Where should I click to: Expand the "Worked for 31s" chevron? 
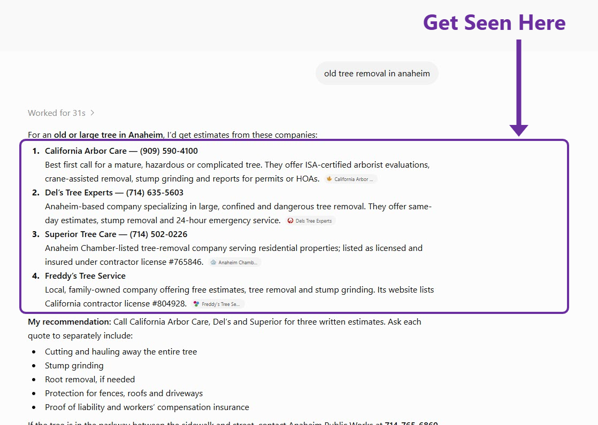(x=93, y=113)
